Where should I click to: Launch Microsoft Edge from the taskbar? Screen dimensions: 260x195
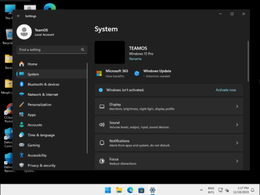pyautogui.click(x=130, y=190)
